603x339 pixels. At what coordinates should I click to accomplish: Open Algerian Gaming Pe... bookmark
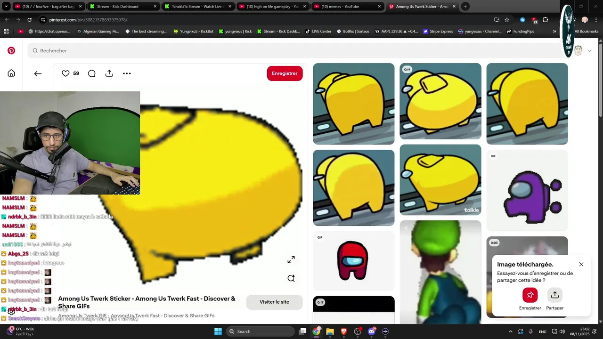pos(98,32)
